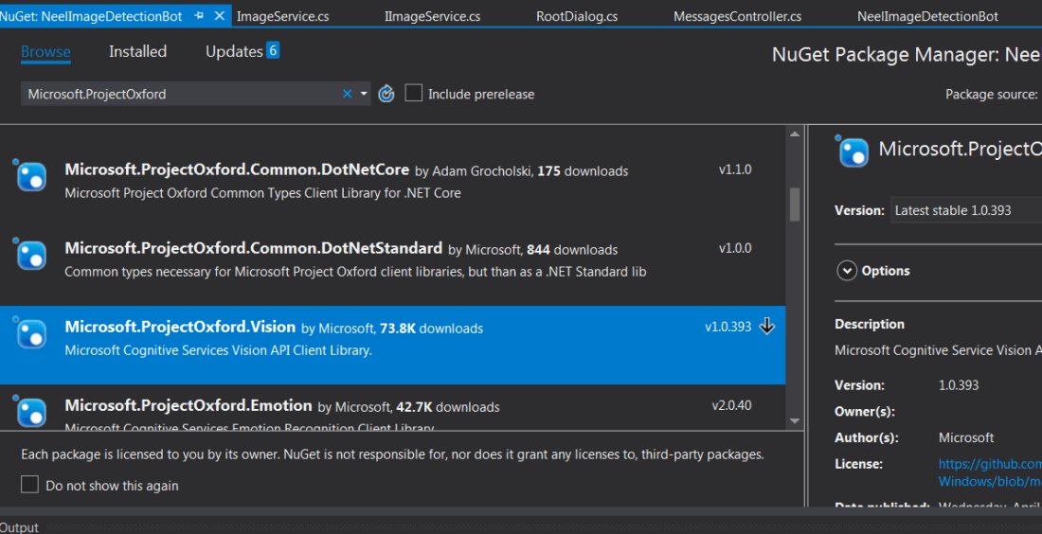
Task: Click the ProjectOxford.Emotion package icon
Action: pos(31,411)
